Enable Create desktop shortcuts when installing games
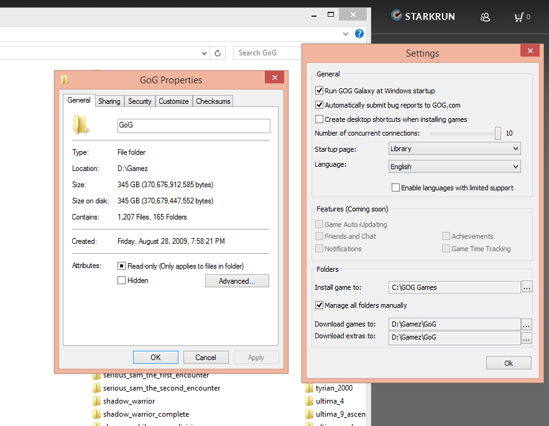Screen dimensions: 549x426 tap(319, 119)
